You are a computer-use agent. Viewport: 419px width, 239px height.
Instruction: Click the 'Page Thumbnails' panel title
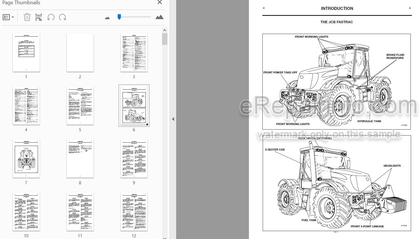click(21, 3)
